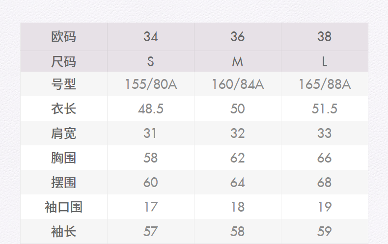This screenshot has width=388, height=244.
Task: Click the 号型 row label
Action: tap(64, 84)
